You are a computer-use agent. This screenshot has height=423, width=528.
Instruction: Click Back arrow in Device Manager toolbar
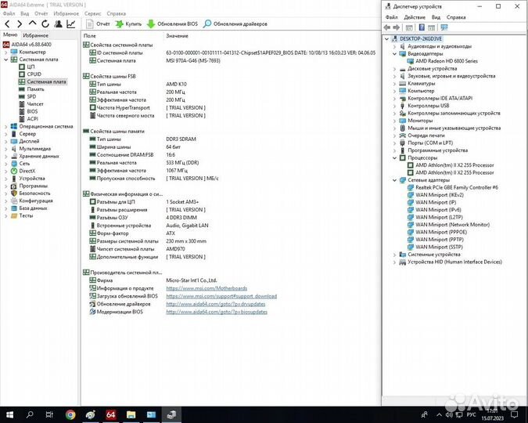point(387,27)
